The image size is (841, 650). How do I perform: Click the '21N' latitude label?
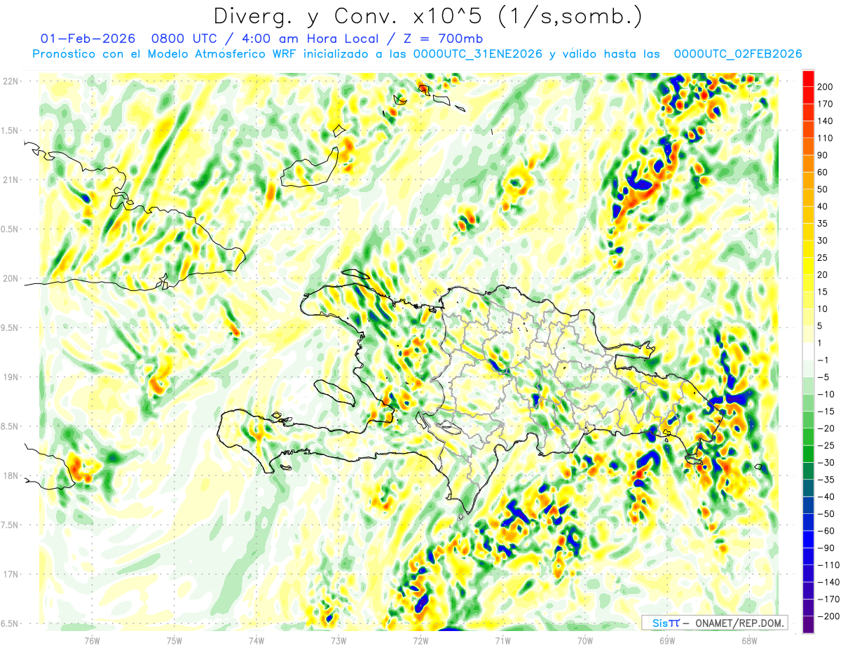click(11, 180)
